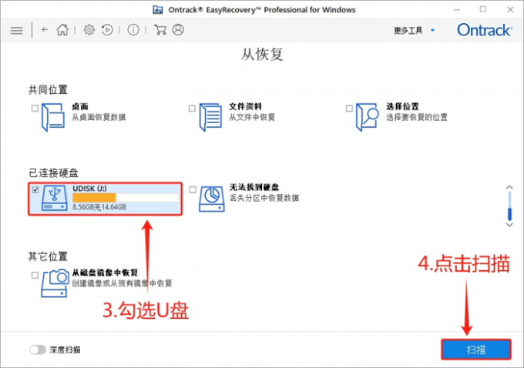Click the 创建镜像或从现有镜像中恢复 description
Viewport: 524px width, 368px height.
tap(122, 283)
